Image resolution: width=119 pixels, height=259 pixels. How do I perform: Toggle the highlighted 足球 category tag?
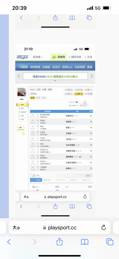tap(32, 98)
